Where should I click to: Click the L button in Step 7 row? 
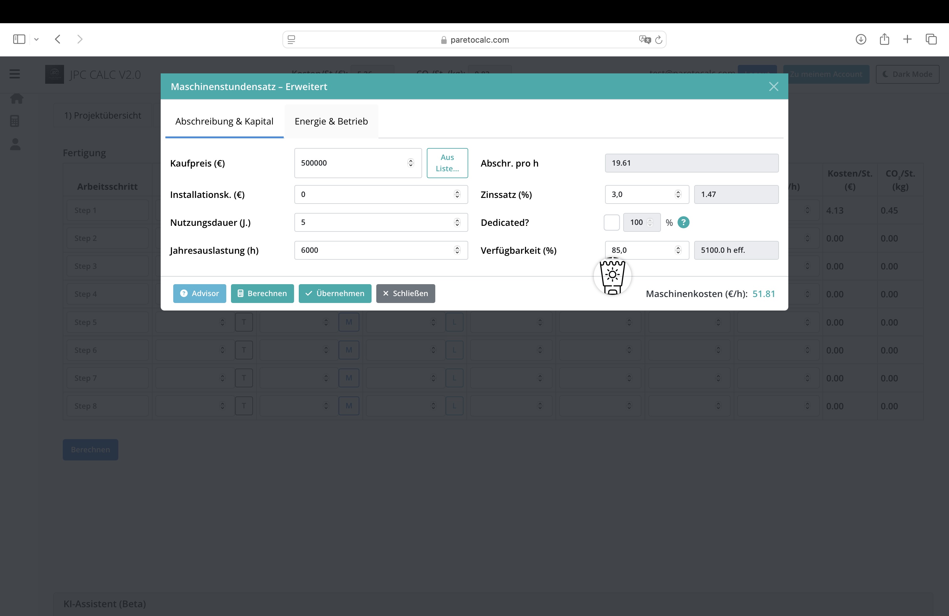tap(454, 378)
